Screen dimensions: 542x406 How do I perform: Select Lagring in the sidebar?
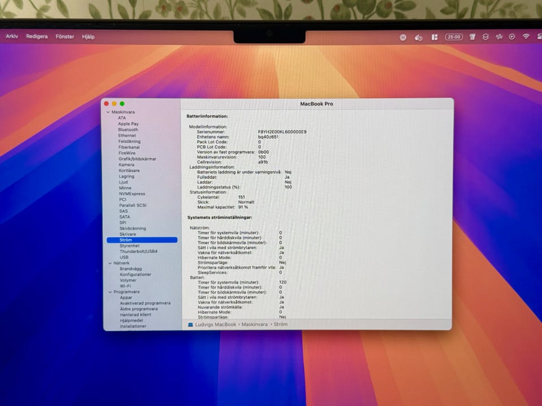click(126, 176)
